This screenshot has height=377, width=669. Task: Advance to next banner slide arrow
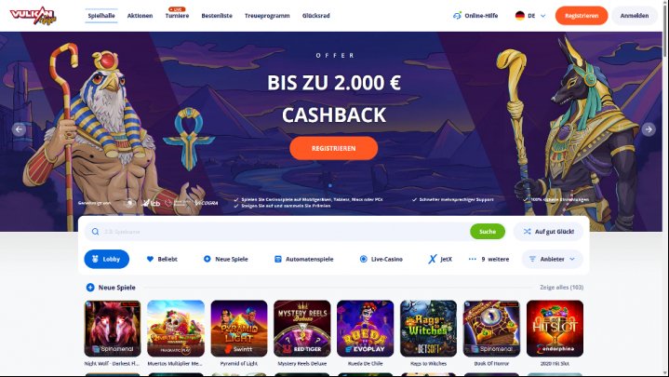pyautogui.click(x=649, y=129)
